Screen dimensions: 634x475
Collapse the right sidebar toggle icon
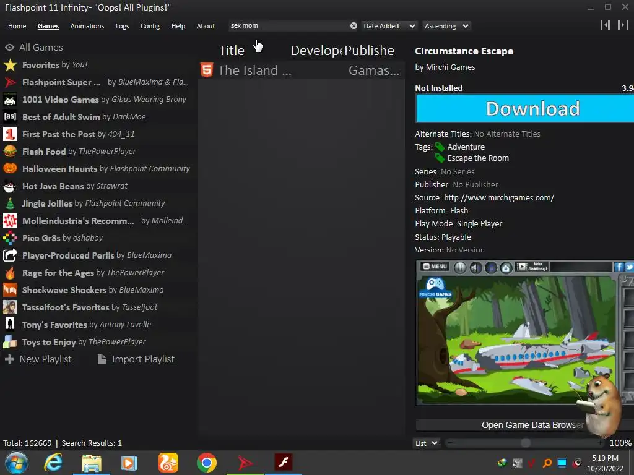pyautogui.click(x=622, y=25)
